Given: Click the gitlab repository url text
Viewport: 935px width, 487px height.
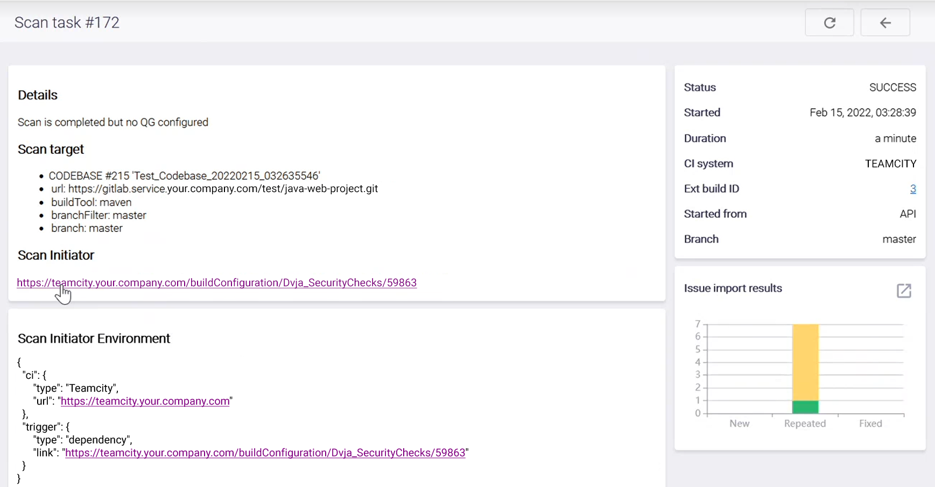Looking at the screenshot, I should click(222, 189).
